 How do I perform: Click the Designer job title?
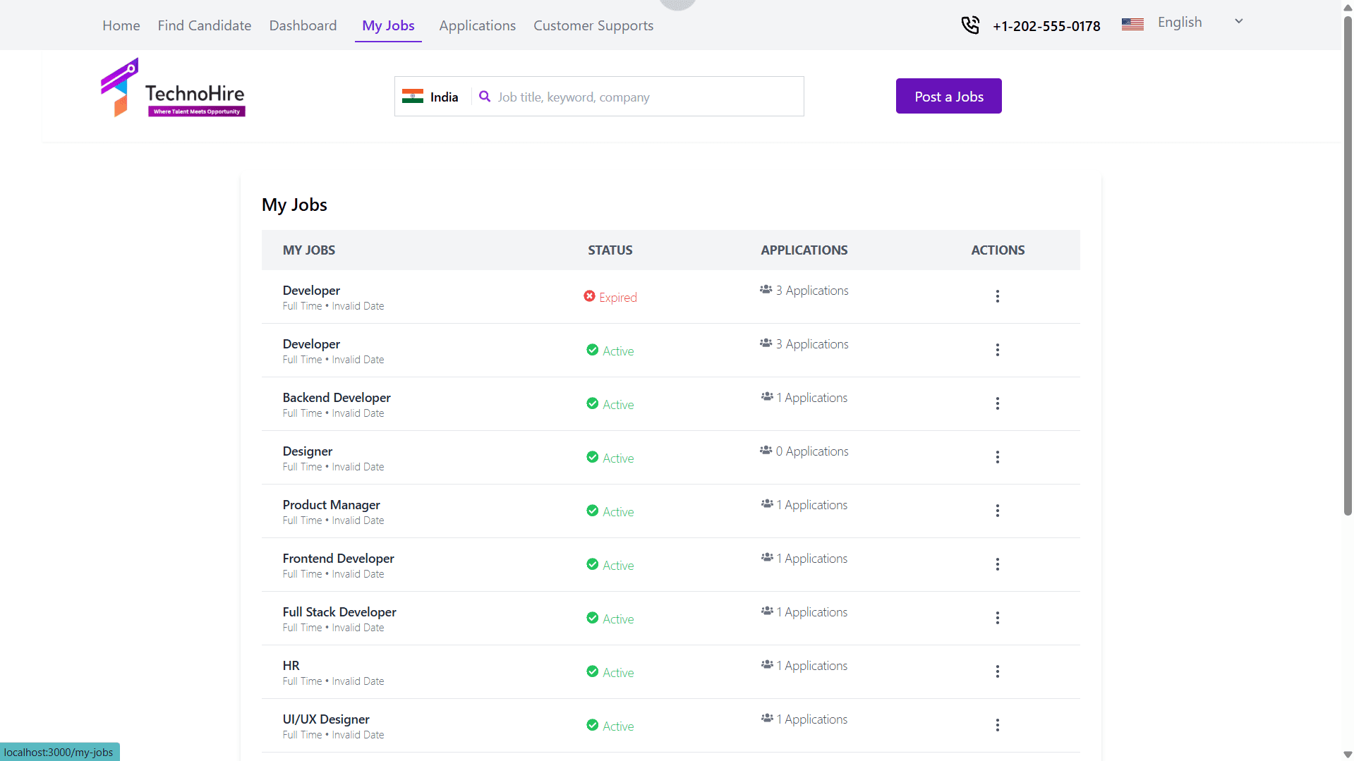pyautogui.click(x=308, y=451)
